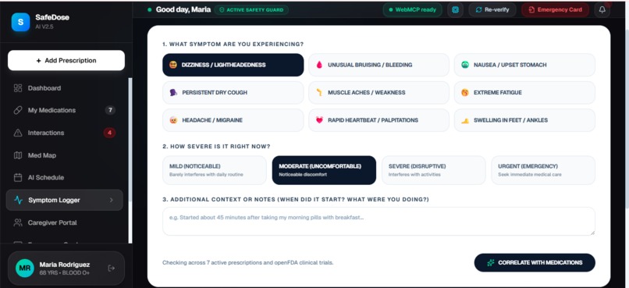Click the sparkle icon in Correlate button

(x=491, y=263)
